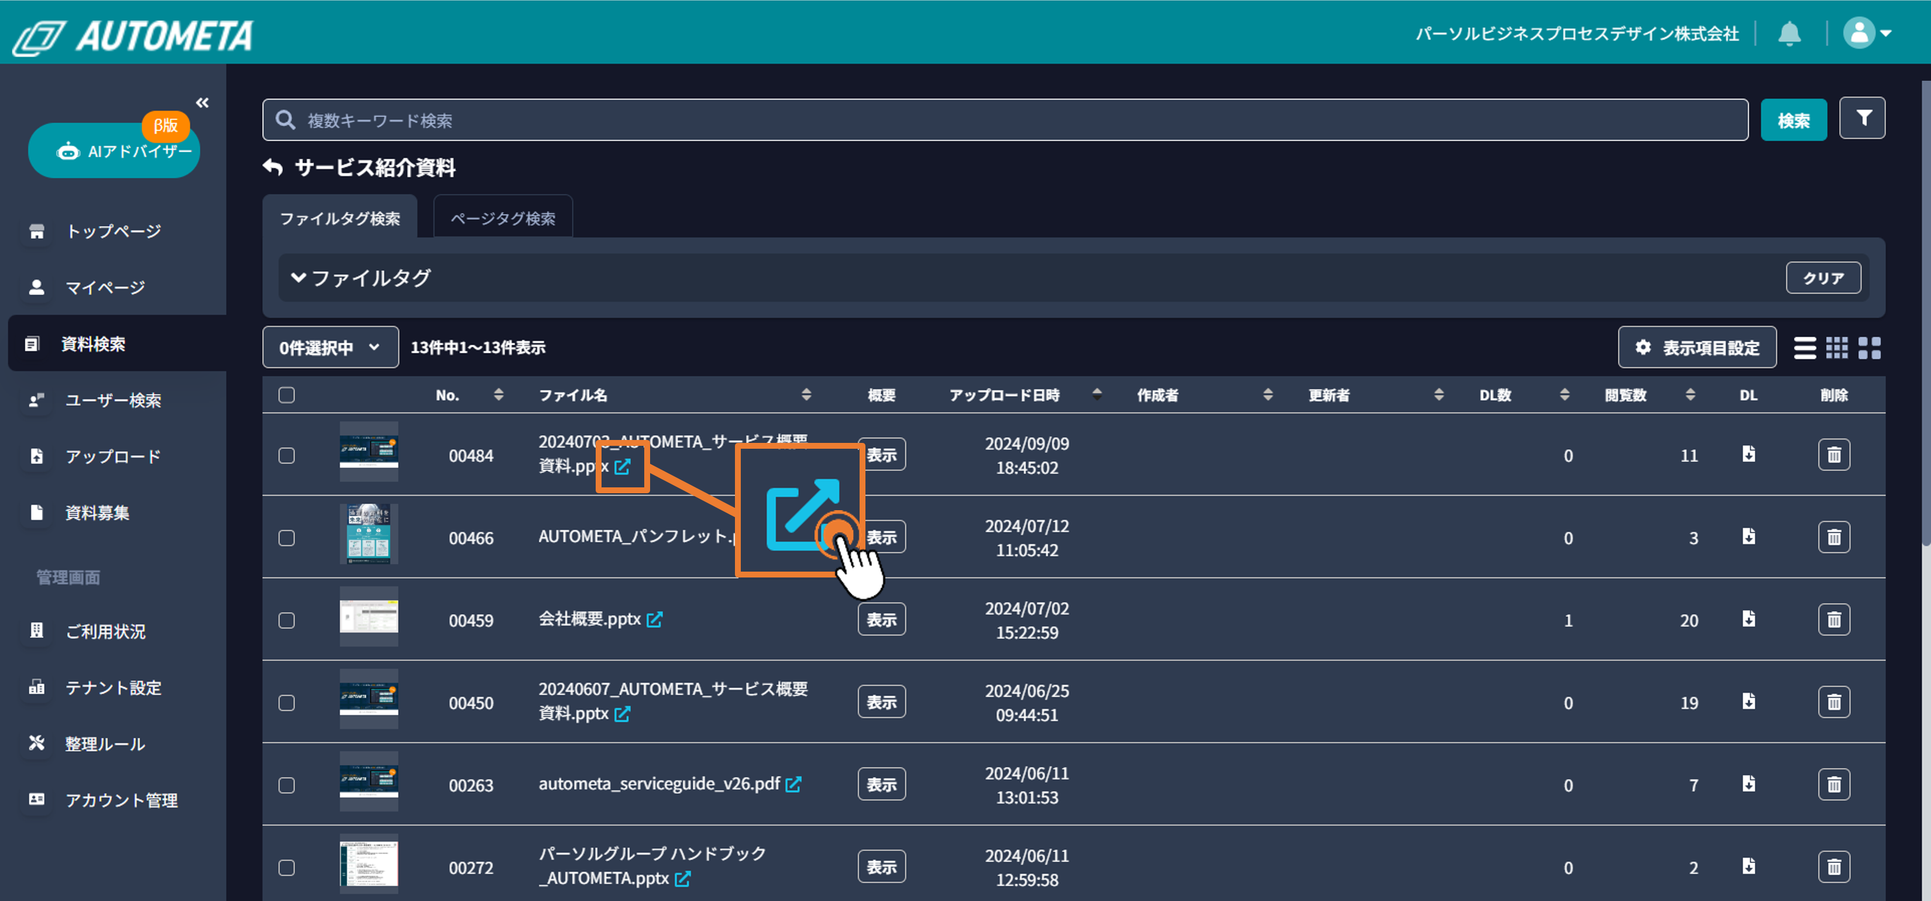Check the box for row 00272
Viewport: 1931px width, 901px height.
286,868
